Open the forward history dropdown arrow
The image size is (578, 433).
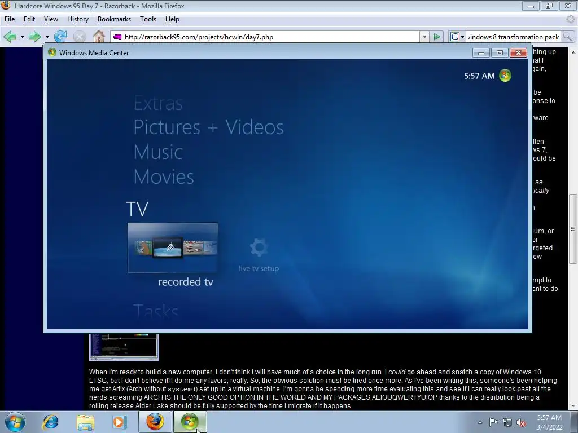[47, 37]
